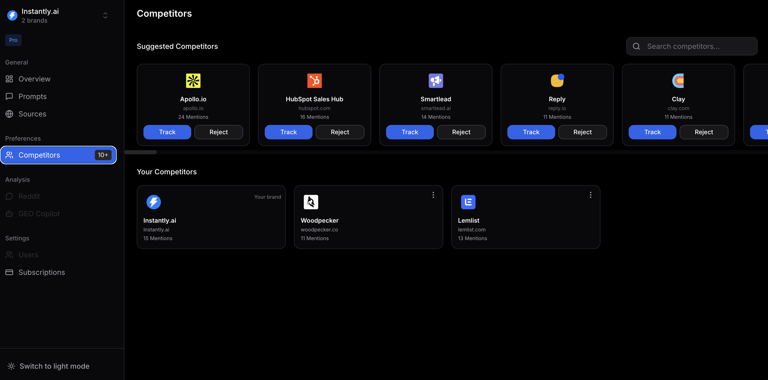The image size is (768, 380).
Task: Click the lemlist.com domain text
Action: (472, 230)
